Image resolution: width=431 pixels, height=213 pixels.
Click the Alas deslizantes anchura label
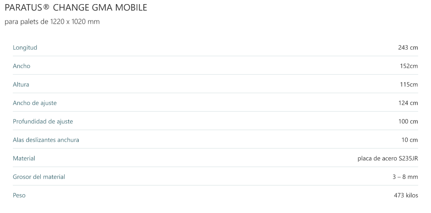(46, 140)
